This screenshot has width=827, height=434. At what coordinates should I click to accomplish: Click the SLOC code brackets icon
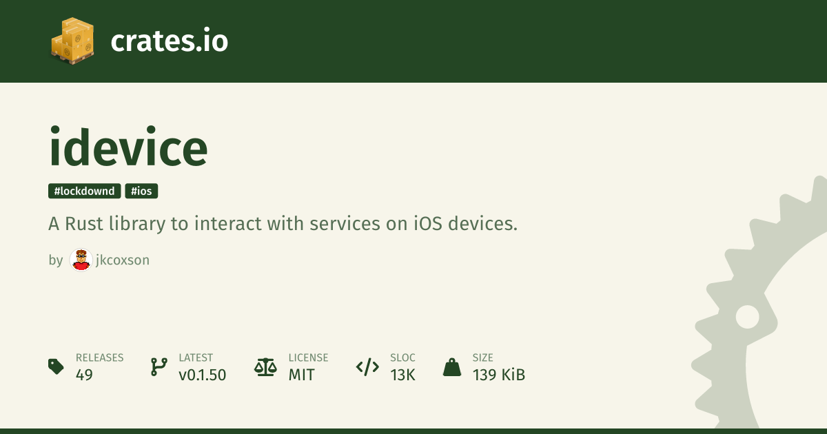[x=367, y=366]
